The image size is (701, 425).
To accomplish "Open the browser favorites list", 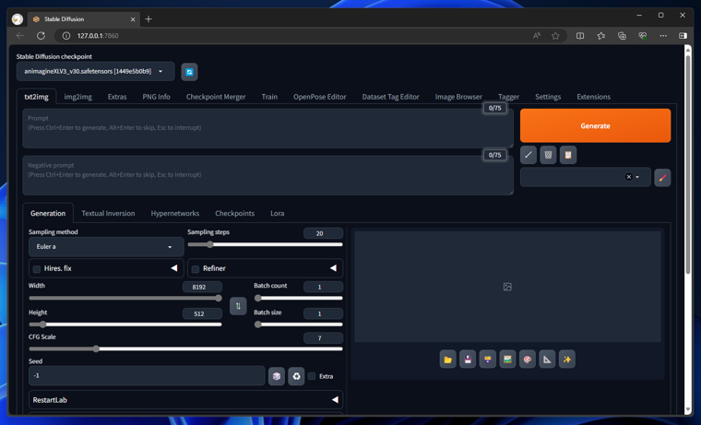I will (600, 36).
